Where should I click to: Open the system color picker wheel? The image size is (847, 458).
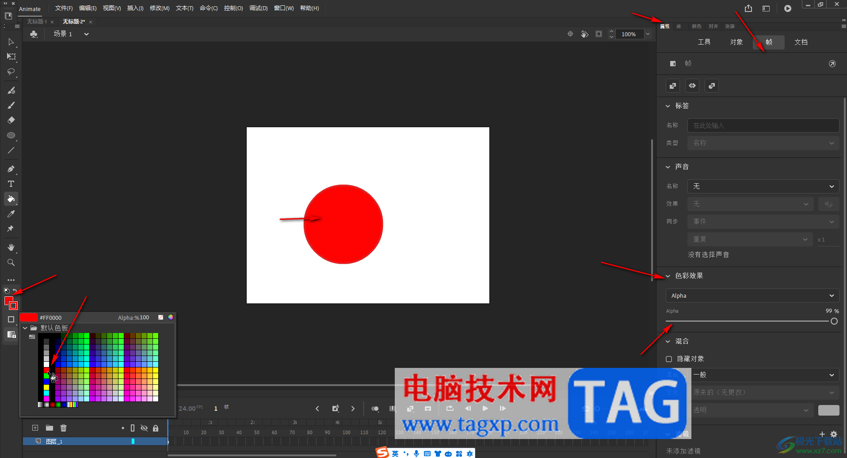pos(171,318)
